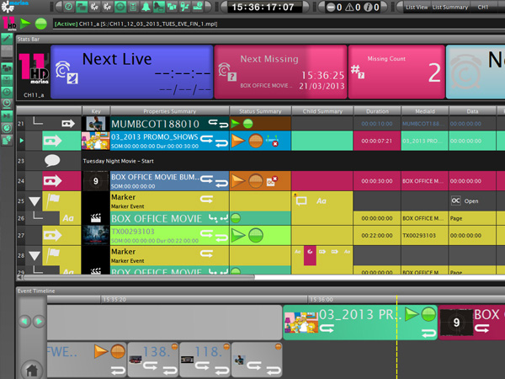Screen dimensions: 505x379
Task: Click the movie poster thumbnail on row 27
Action: (96, 235)
